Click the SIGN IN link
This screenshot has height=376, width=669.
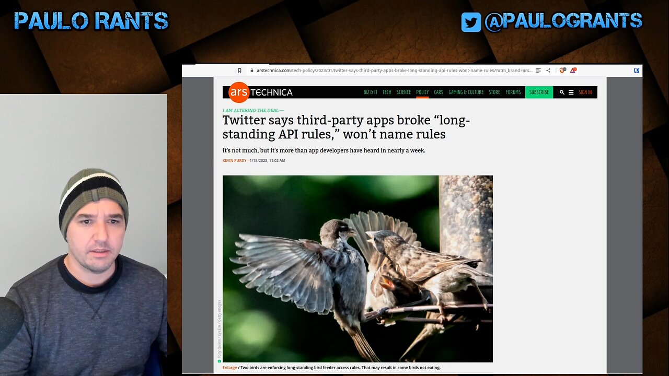(x=585, y=92)
